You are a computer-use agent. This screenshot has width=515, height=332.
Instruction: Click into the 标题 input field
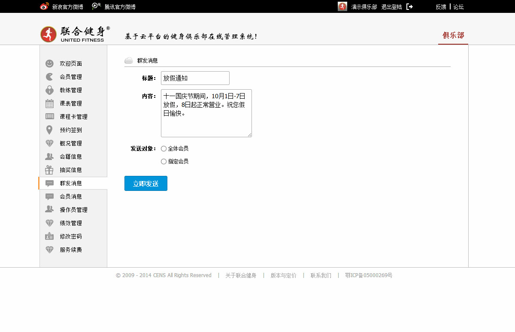click(x=195, y=78)
